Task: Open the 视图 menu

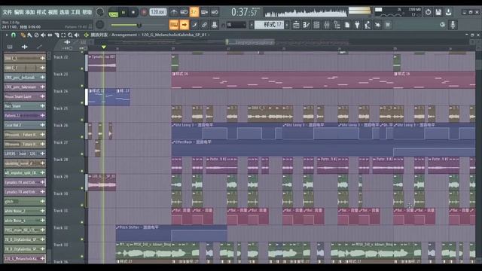Action: tap(53, 12)
